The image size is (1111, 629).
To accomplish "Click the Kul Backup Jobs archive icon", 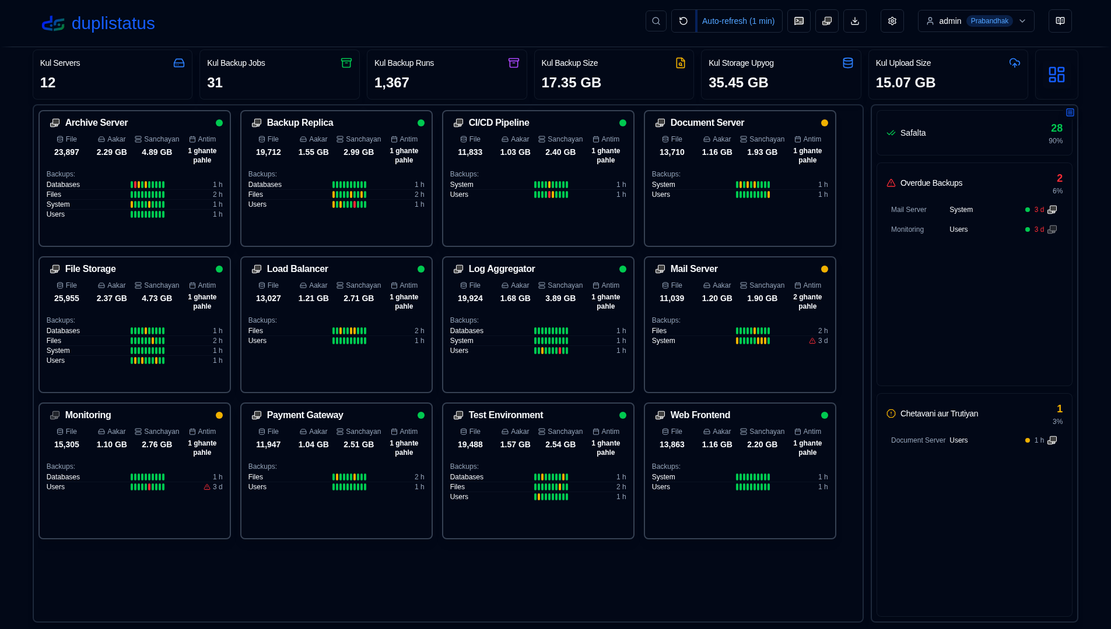I will 346,63.
